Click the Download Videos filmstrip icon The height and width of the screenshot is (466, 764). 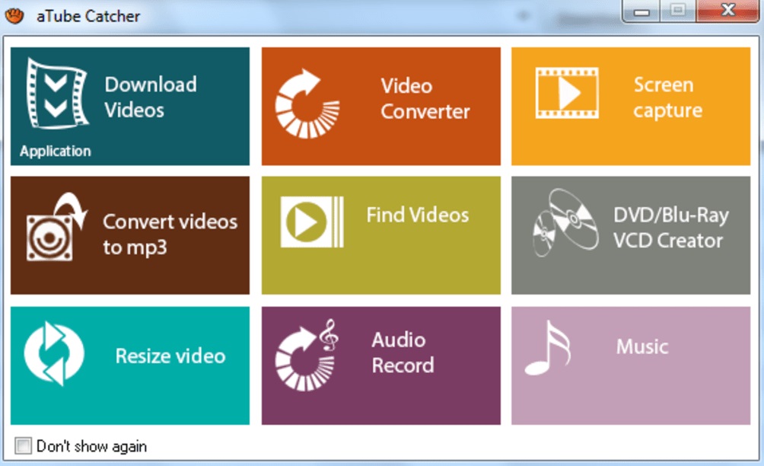coord(58,94)
